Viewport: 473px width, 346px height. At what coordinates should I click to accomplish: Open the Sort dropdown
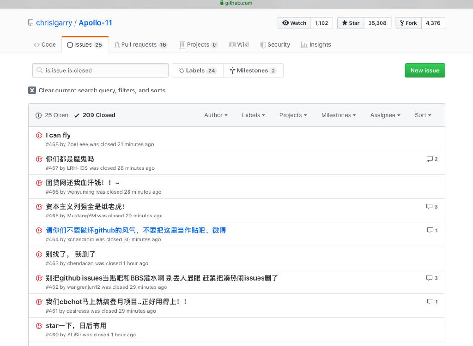pos(423,115)
